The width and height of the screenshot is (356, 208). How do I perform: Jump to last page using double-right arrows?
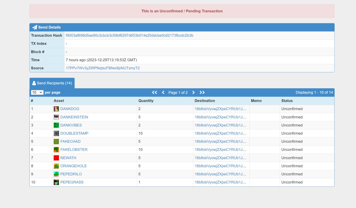click(202, 93)
